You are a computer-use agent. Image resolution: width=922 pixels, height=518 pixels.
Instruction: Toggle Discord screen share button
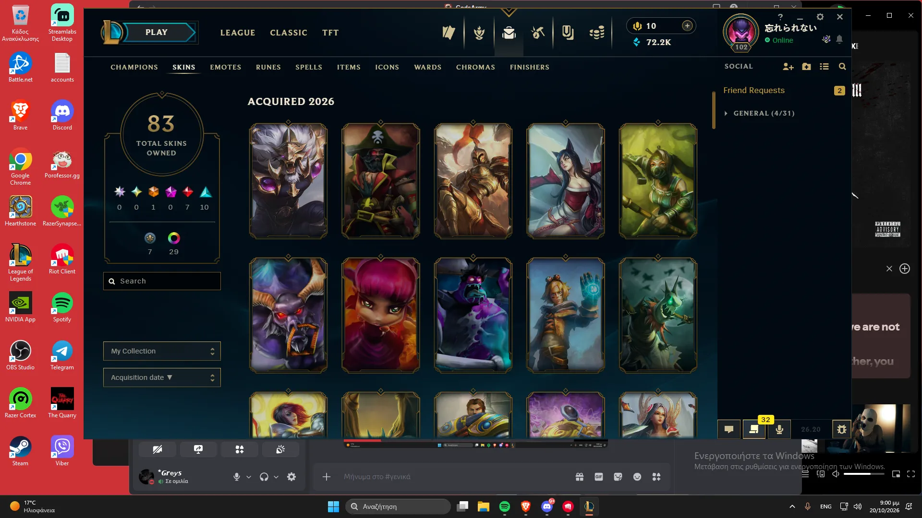198,449
